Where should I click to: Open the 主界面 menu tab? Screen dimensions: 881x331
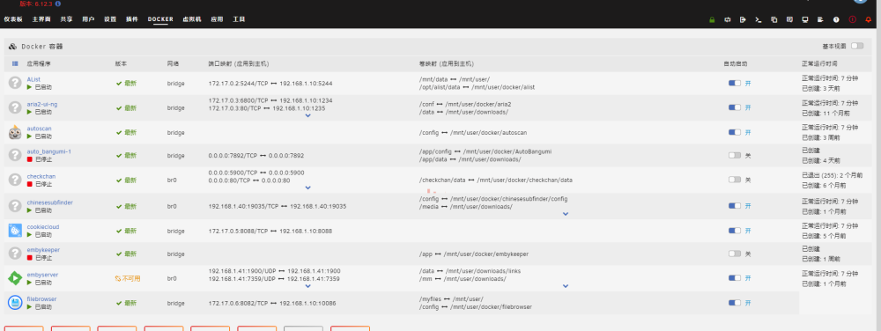pyautogui.click(x=41, y=19)
